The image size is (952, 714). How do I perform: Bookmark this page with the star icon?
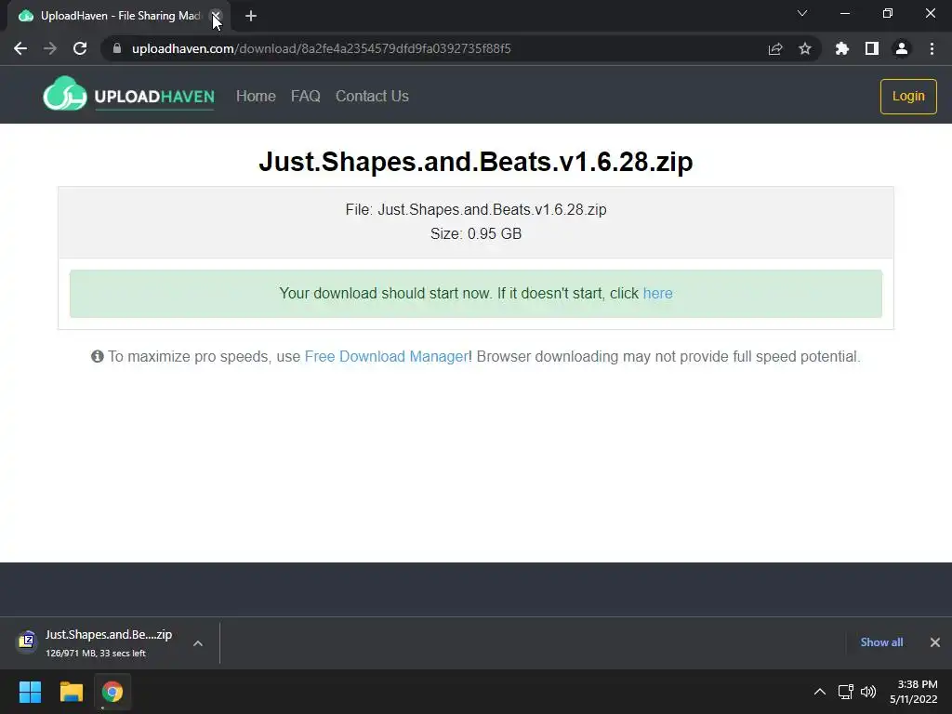click(x=805, y=48)
